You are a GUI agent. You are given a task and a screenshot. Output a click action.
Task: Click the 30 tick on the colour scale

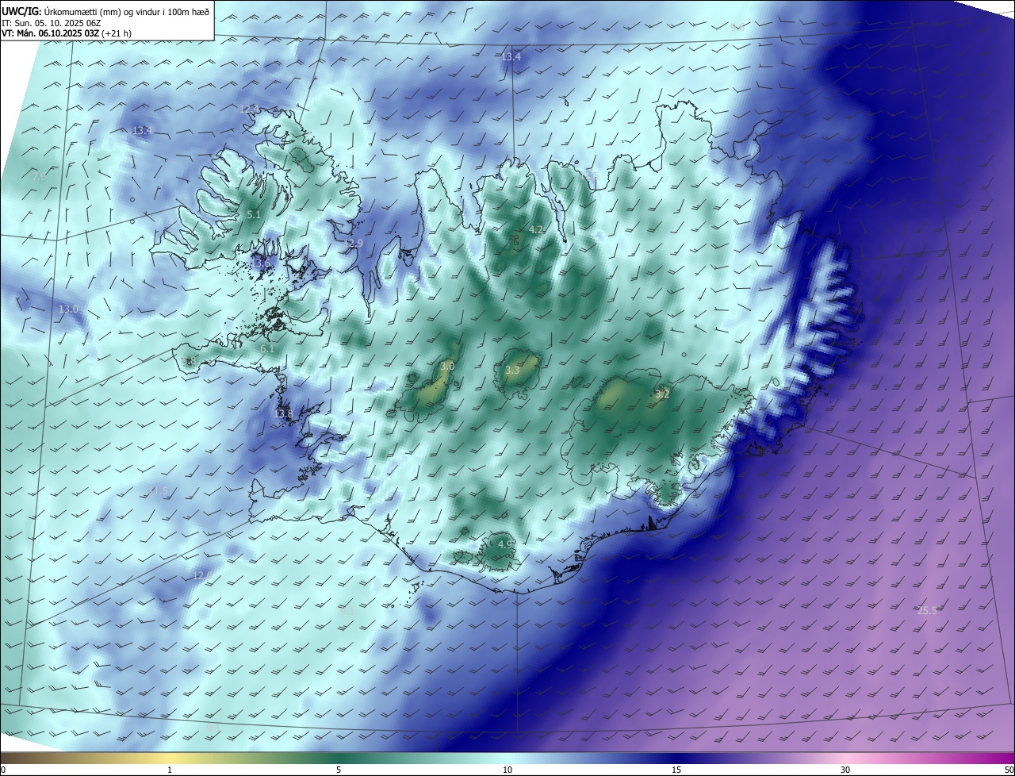pyautogui.click(x=845, y=770)
